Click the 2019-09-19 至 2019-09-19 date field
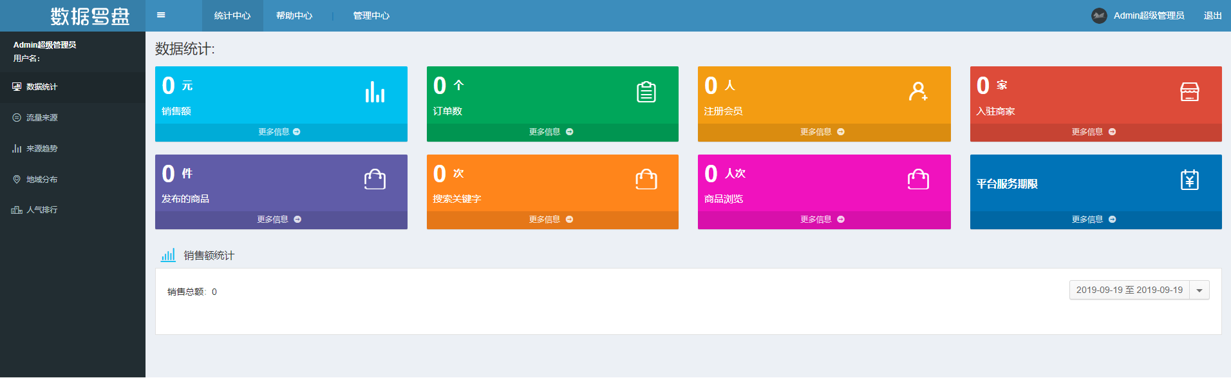This screenshot has width=1231, height=378. 1129,290
